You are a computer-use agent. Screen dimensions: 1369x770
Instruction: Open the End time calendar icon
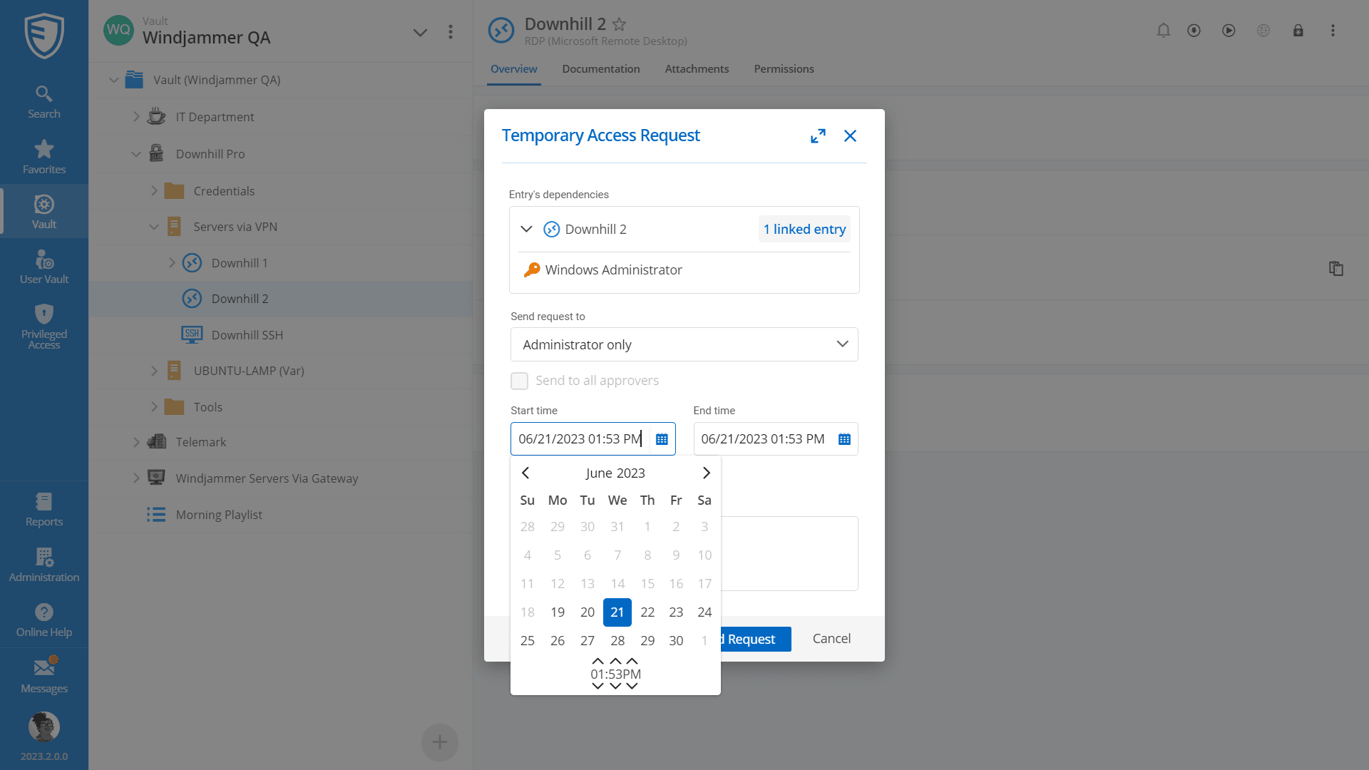844,439
